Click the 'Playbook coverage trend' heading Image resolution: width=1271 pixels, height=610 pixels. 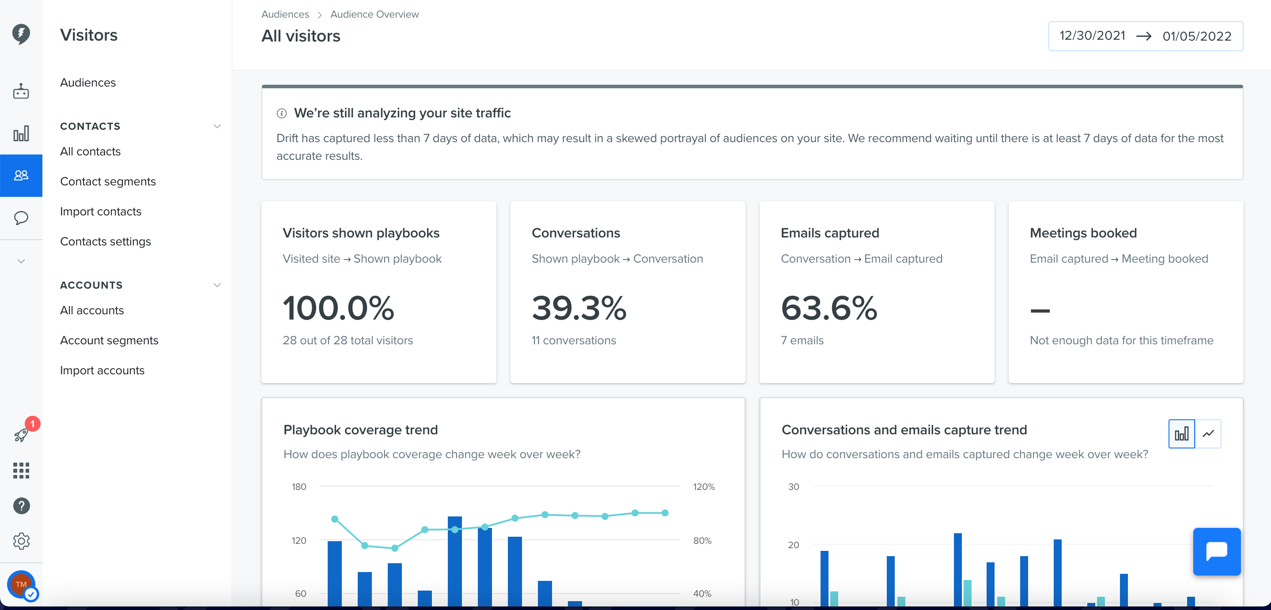(361, 430)
